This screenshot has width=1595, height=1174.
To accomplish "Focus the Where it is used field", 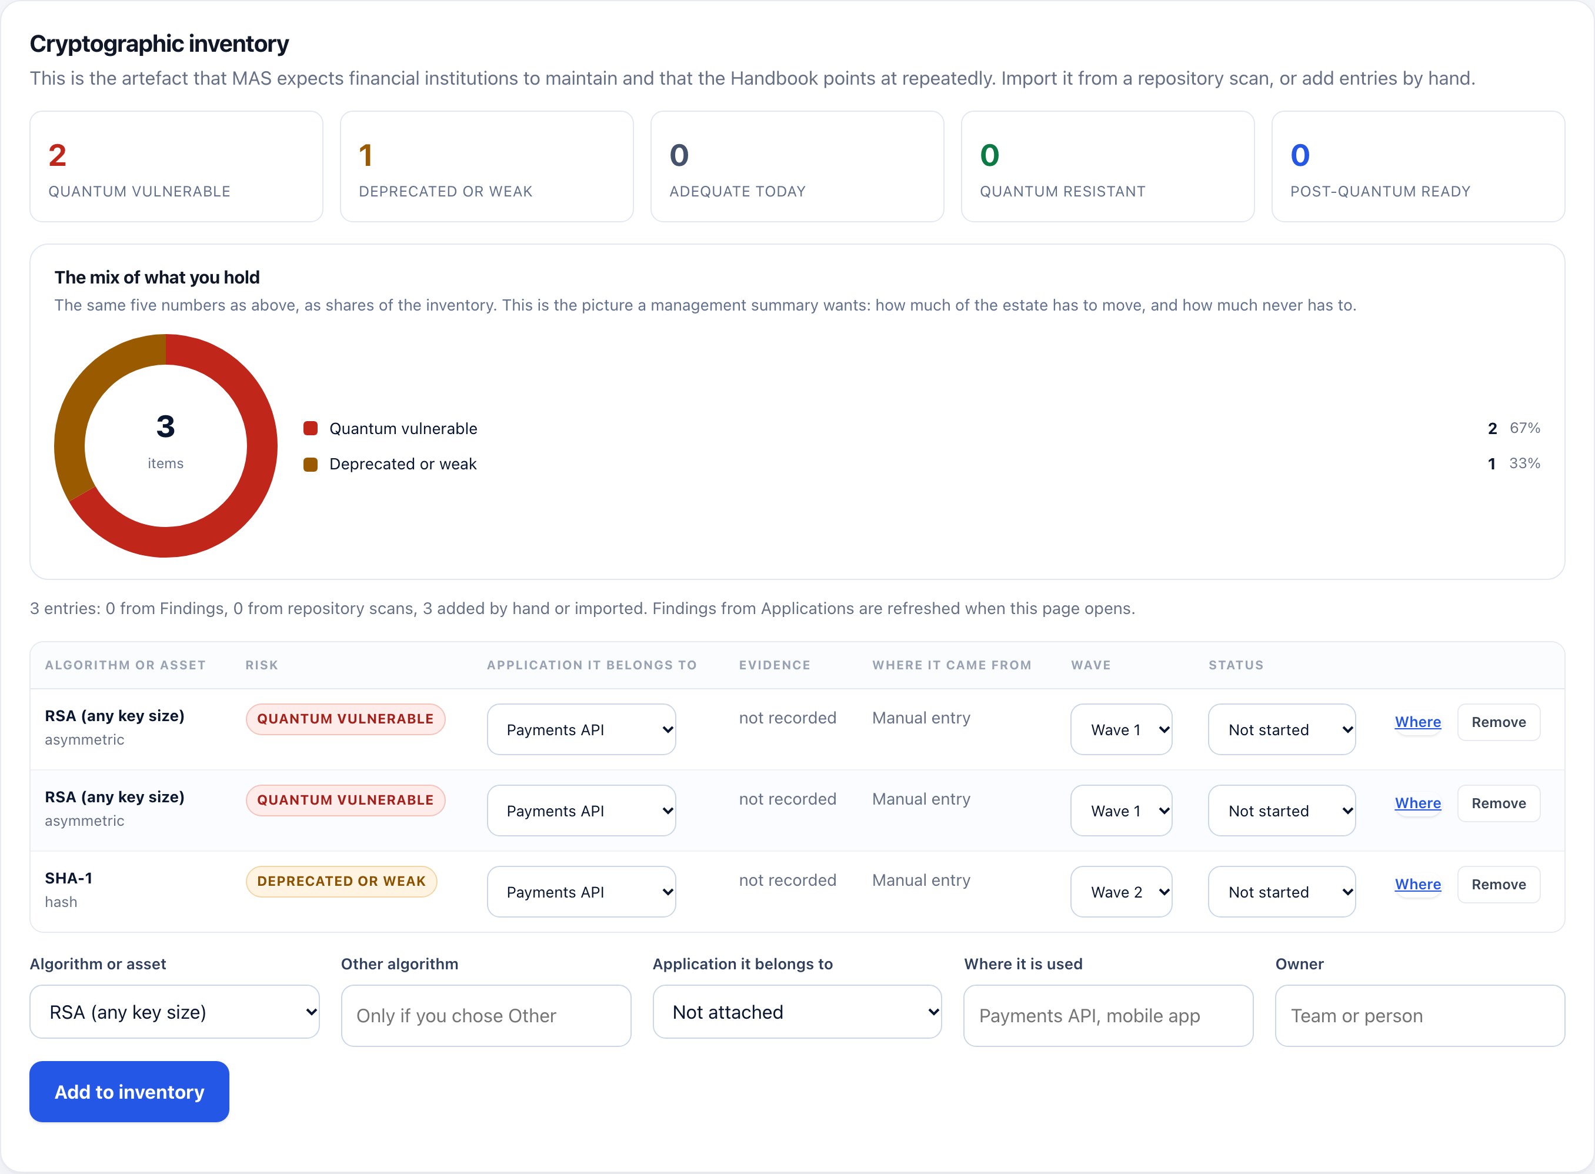I will (1109, 1016).
